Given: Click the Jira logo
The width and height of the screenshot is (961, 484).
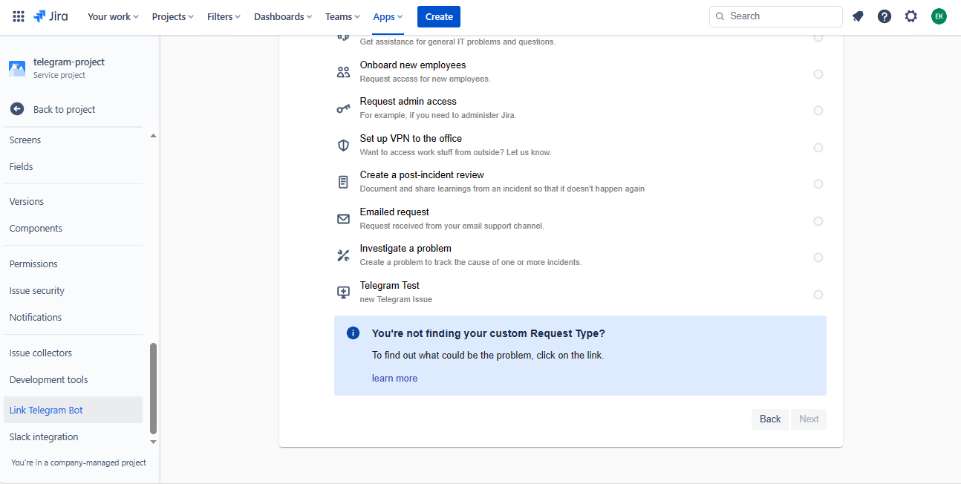Looking at the screenshot, I should (51, 16).
